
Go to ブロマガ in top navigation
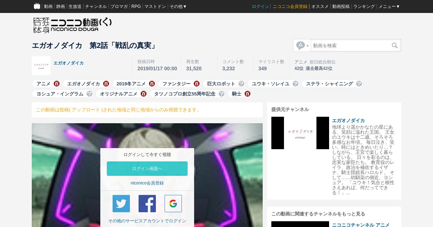pyautogui.click(x=119, y=6)
